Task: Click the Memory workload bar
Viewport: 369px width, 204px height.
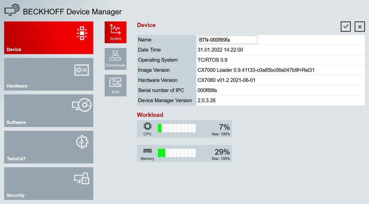Action: pyautogui.click(x=177, y=153)
